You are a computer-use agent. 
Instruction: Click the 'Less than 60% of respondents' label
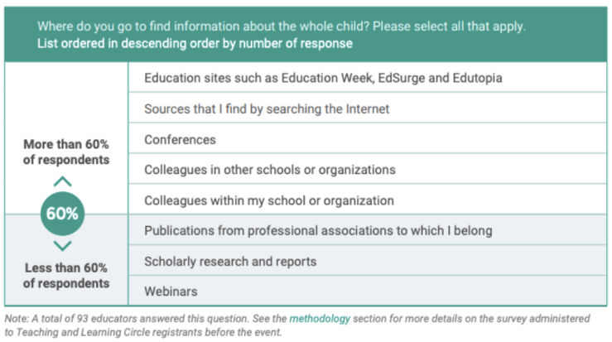coord(65,275)
